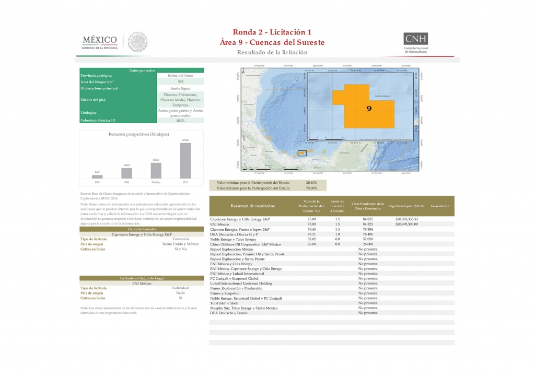Viewport: 535px width, 378px height.
Task: Click the north arrow on the map
Action: [243, 71]
